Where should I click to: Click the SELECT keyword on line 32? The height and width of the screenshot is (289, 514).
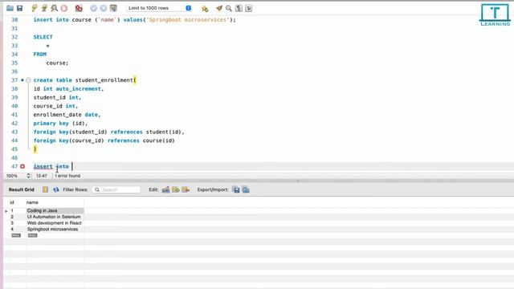point(43,37)
